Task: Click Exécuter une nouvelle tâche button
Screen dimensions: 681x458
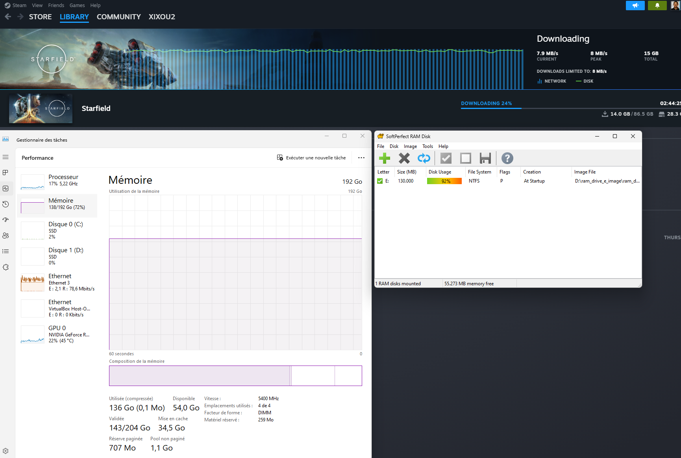Action: click(x=311, y=158)
